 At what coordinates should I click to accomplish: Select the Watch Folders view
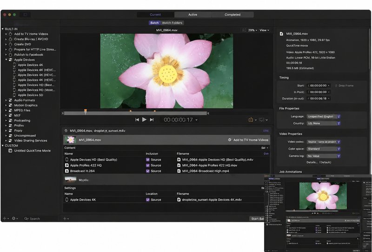pyautogui.click(x=172, y=23)
